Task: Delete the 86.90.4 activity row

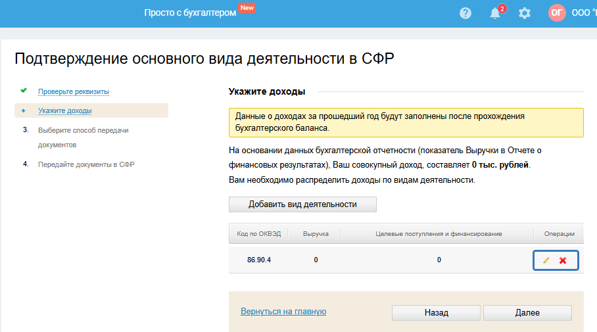Action: pyautogui.click(x=563, y=260)
